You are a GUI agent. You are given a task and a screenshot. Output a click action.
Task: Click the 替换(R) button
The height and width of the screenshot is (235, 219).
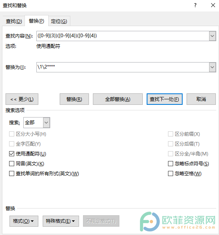tap(74, 99)
